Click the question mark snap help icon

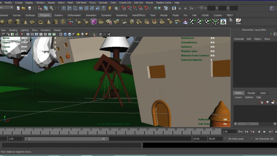click(104, 8)
